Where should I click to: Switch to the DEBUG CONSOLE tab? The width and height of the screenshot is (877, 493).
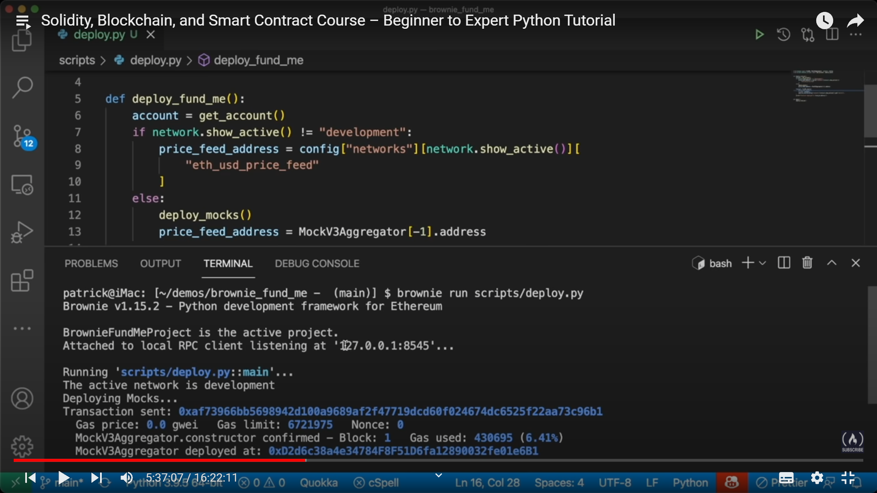[x=317, y=263]
